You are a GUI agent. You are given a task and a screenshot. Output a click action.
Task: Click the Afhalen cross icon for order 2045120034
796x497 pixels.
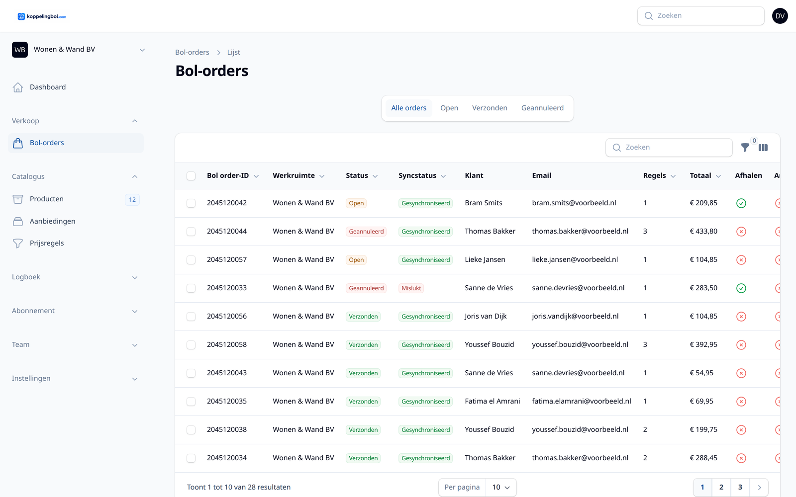point(741,458)
